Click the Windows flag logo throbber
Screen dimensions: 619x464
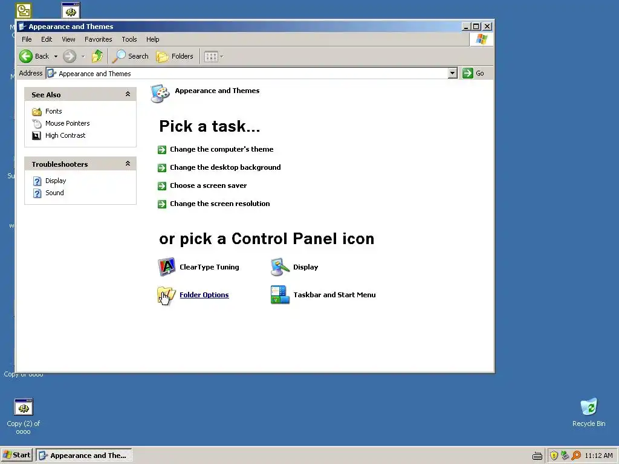click(x=482, y=39)
